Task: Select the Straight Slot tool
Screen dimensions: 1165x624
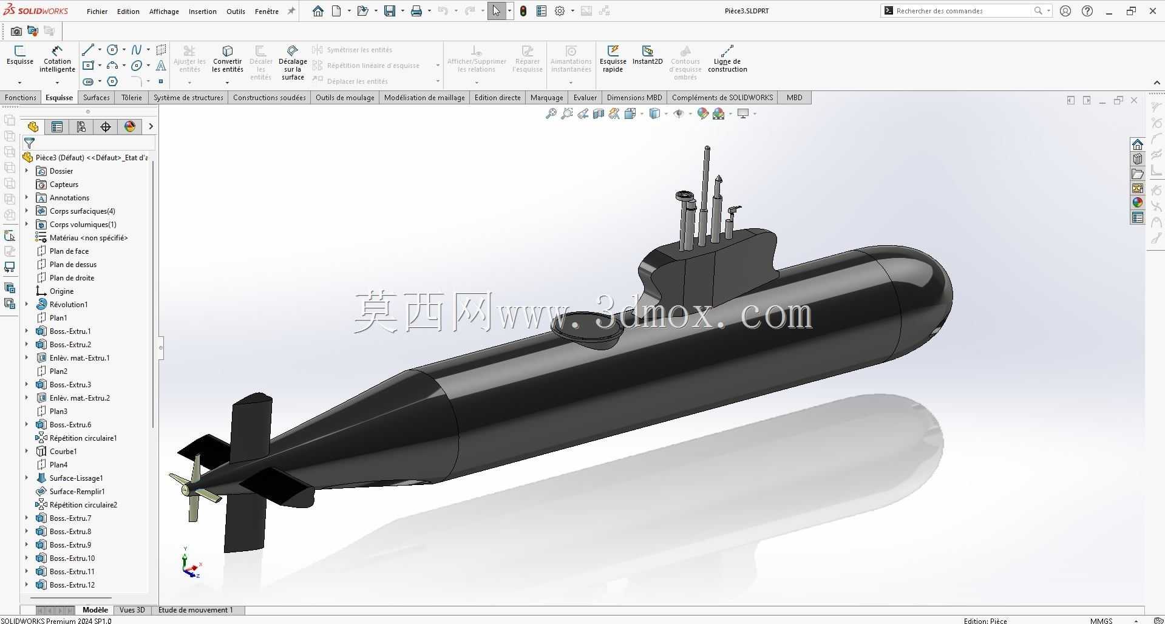Action: tap(89, 81)
